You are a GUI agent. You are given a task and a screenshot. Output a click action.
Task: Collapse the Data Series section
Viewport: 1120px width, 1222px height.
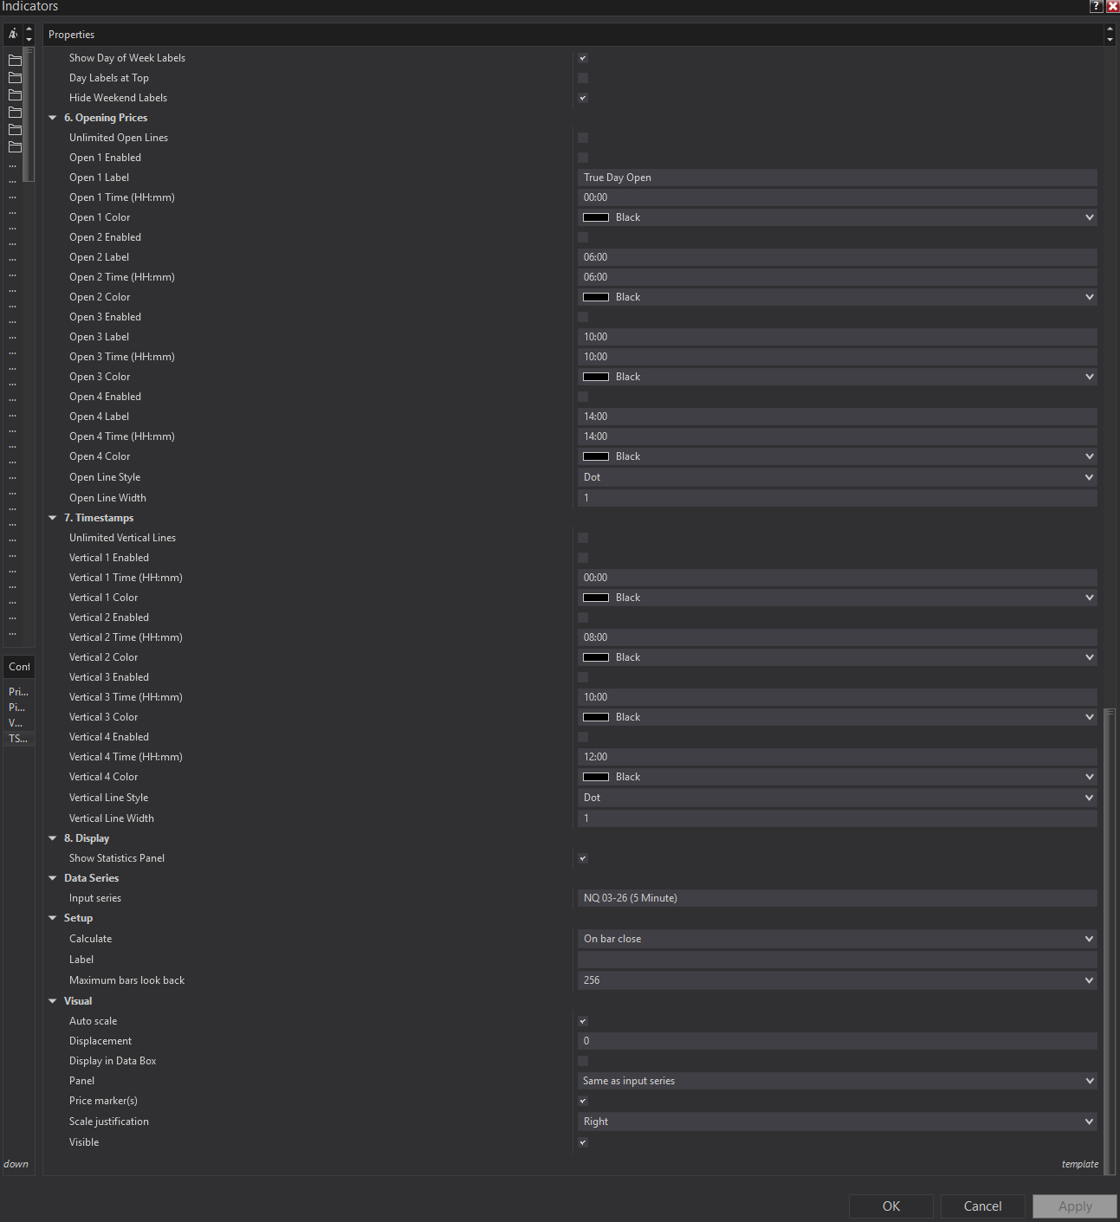click(x=53, y=878)
